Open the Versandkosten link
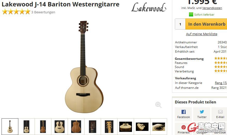 click(x=212, y=8)
